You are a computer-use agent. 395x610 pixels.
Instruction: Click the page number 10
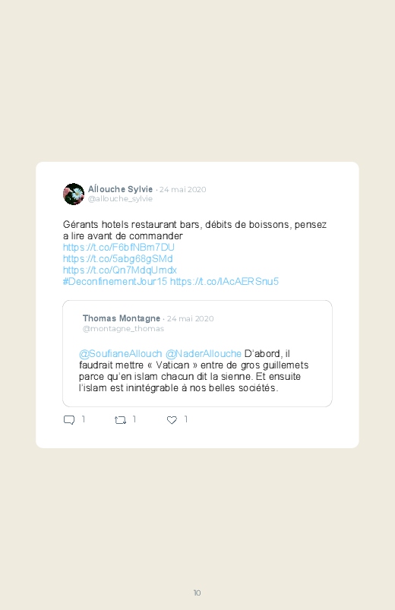click(x=197, y=593)
